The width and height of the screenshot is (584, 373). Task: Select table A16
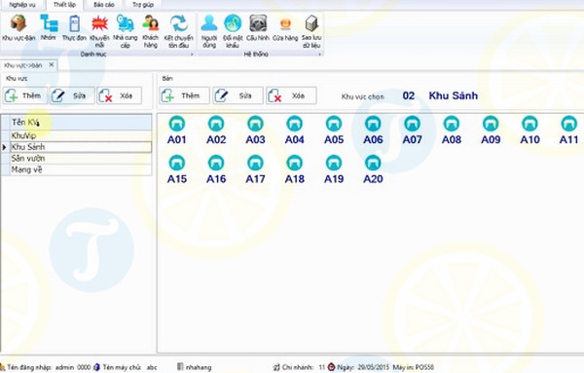216,169
